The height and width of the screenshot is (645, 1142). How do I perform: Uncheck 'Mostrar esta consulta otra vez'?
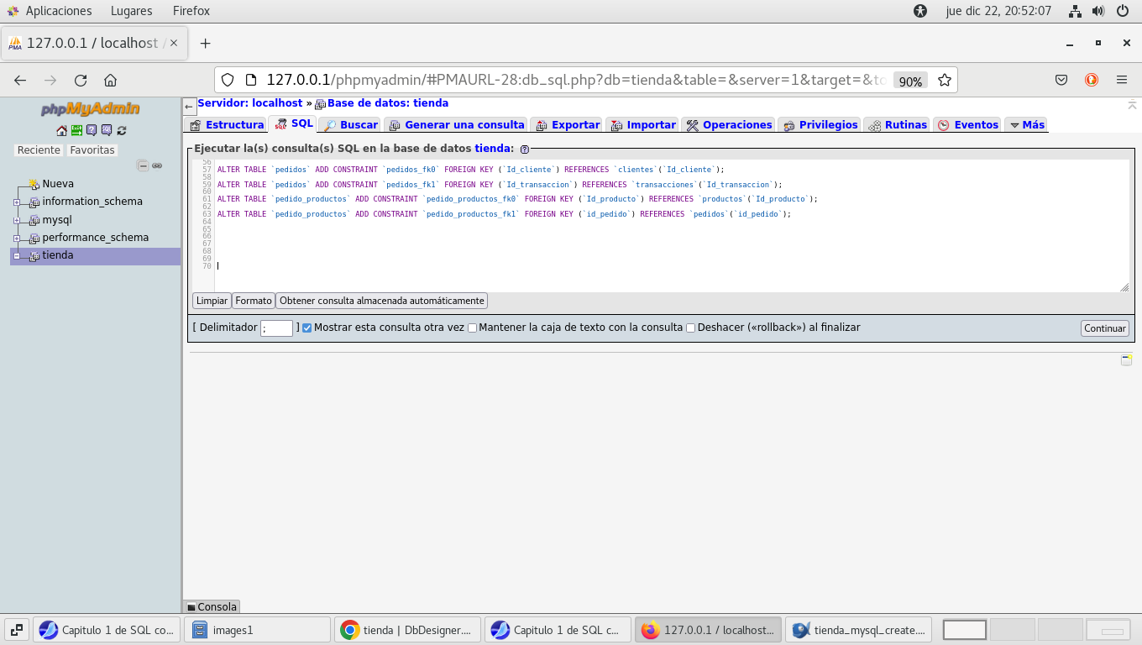pyautogui.click(x=306, y=328)
